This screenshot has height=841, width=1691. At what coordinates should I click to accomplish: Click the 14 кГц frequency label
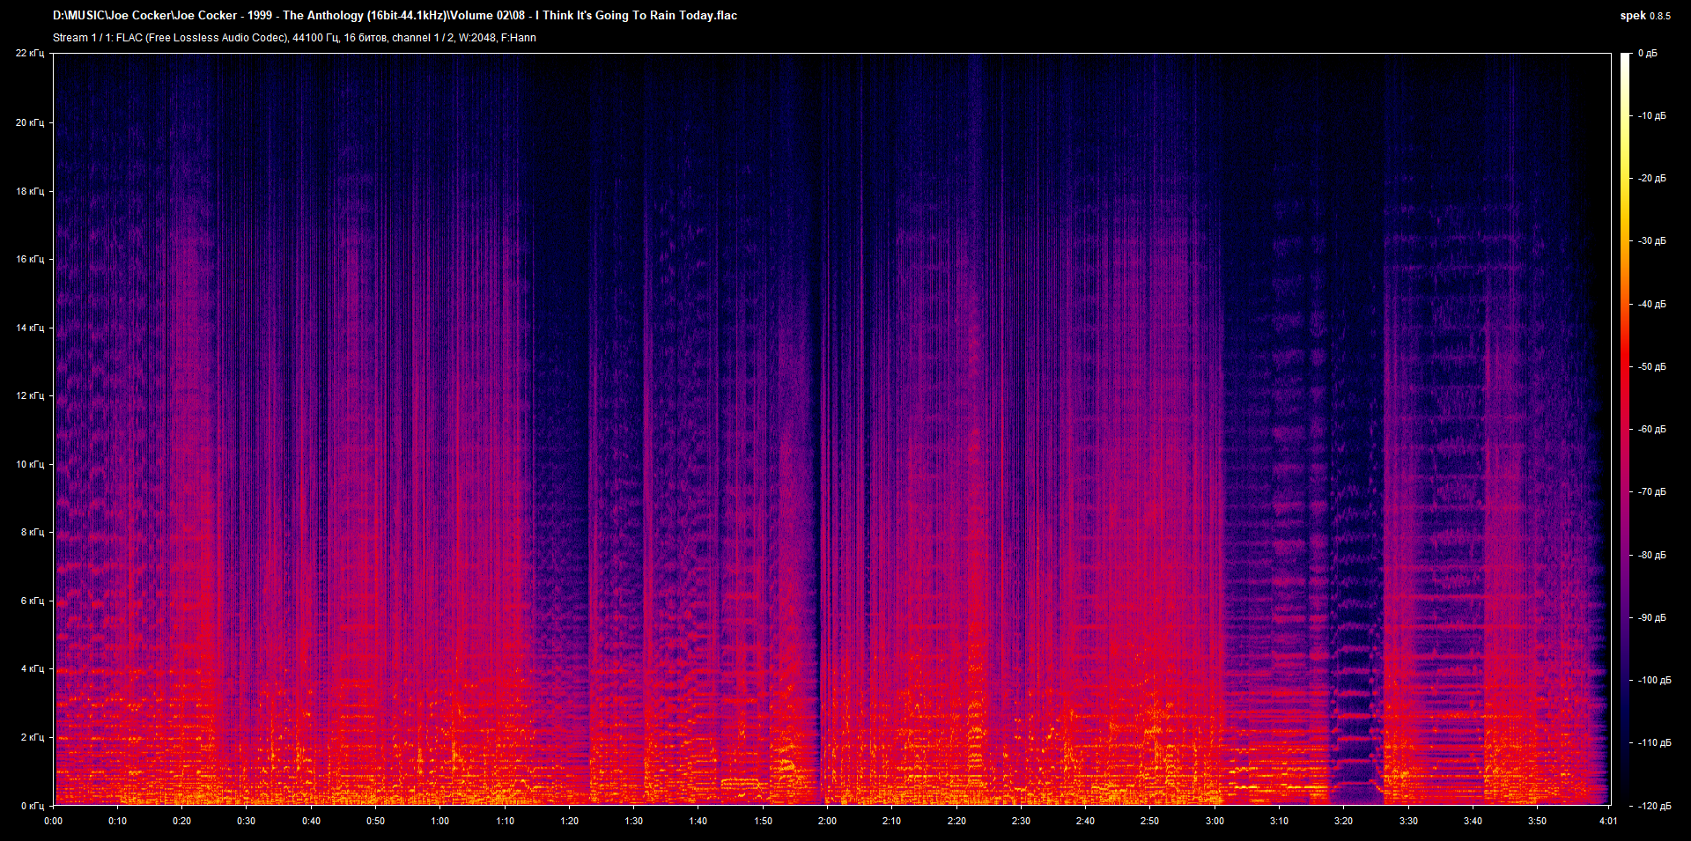(x=30, y=328)
